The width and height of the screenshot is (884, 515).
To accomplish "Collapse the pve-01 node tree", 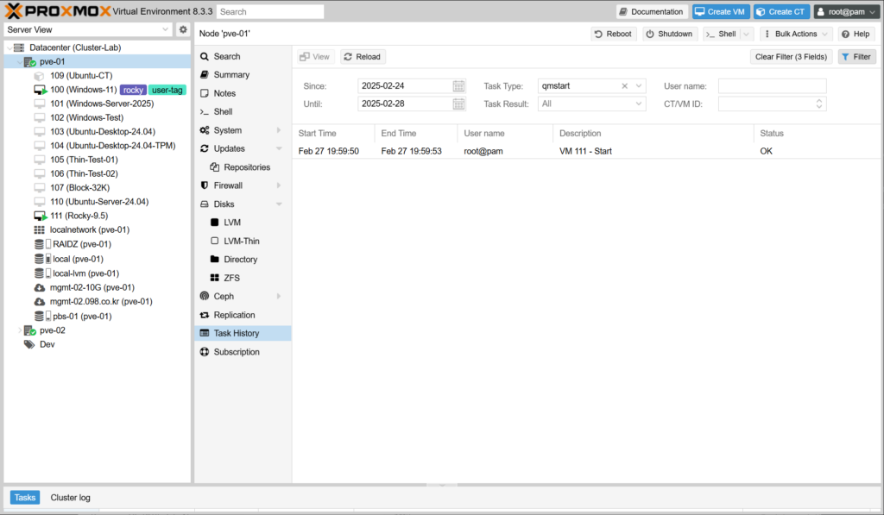I will coord(20,62).
